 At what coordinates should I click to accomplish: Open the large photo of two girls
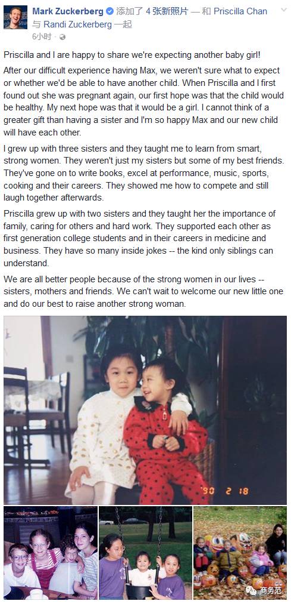pyautogui.click(x=145, y=410)
